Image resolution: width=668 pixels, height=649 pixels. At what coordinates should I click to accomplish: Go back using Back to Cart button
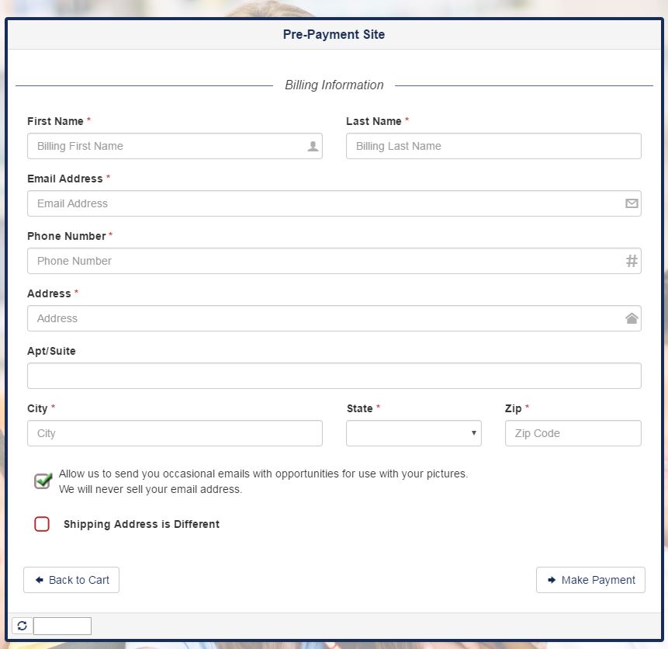tap(71, 580)
